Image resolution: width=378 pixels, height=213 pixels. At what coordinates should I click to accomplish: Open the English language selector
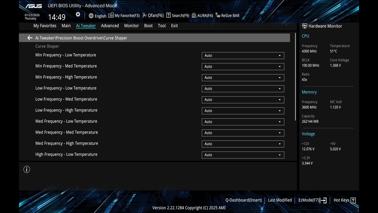click(97, 16)
